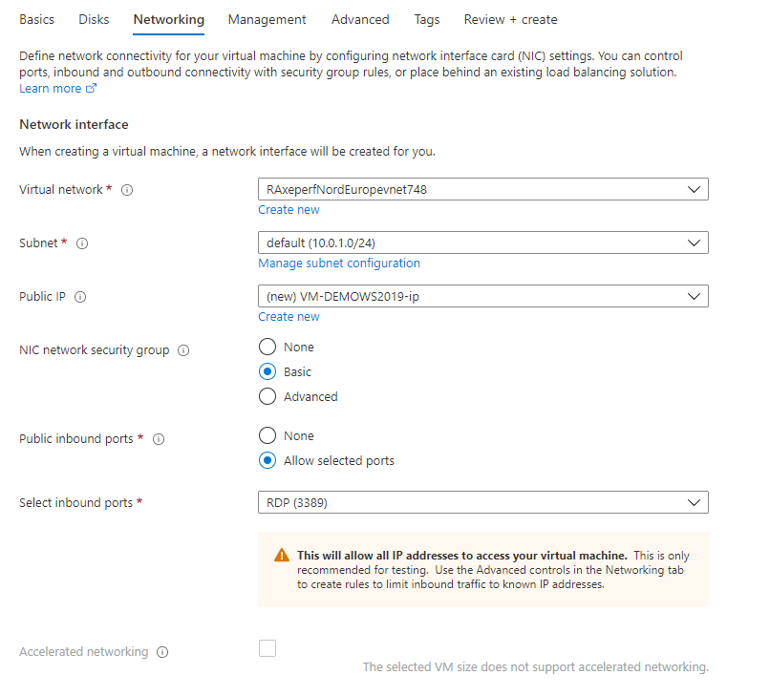
Task: Click info icon next to Accelerated networking
Action: pyautogui.click(x=162, y=652)
